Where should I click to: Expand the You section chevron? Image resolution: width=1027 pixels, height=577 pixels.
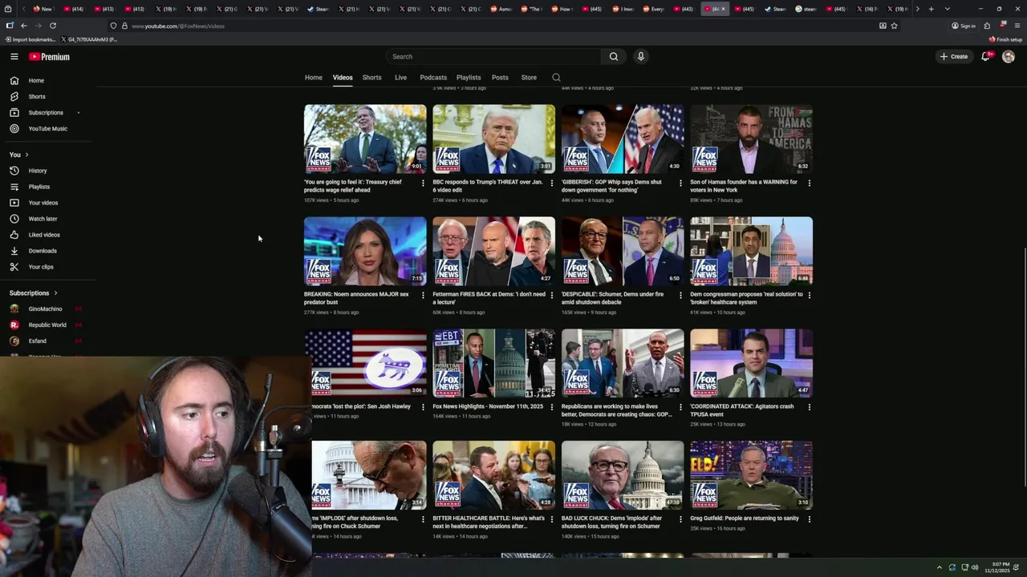[26, 155]
